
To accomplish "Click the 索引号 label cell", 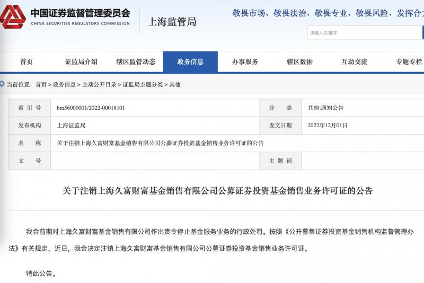I will tap(30, 108).
